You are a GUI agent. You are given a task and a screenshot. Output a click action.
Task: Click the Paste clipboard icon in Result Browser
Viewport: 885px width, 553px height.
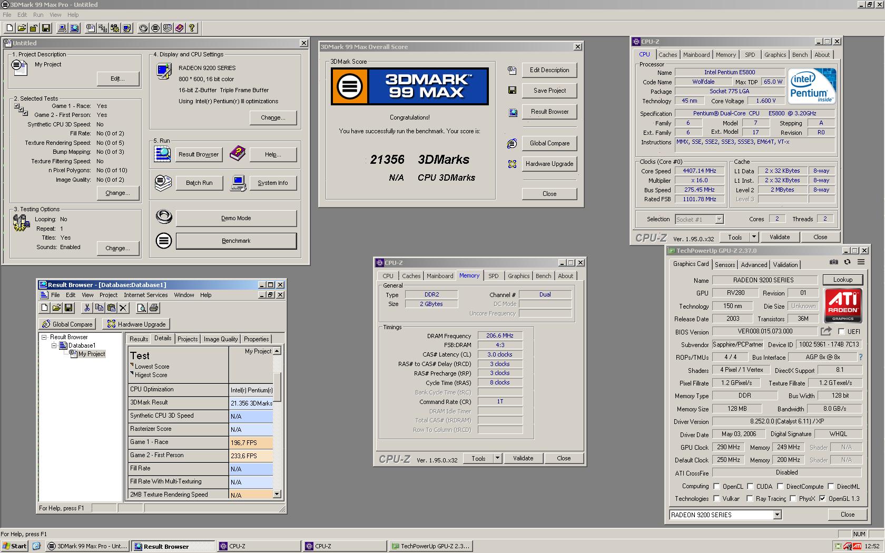point(111,308)
